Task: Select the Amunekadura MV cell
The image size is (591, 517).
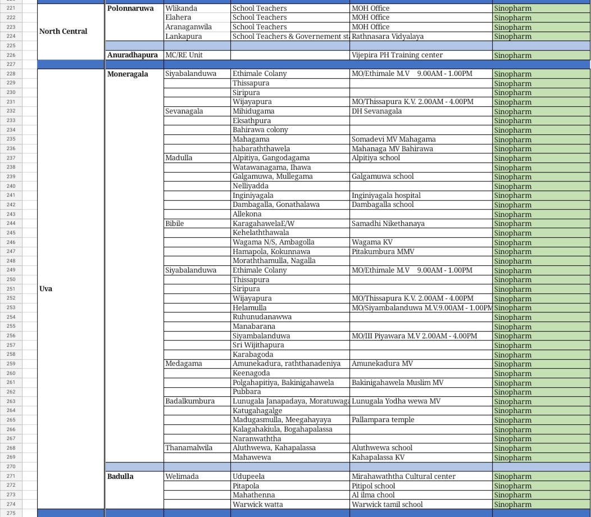Action: tap(421, 364)
